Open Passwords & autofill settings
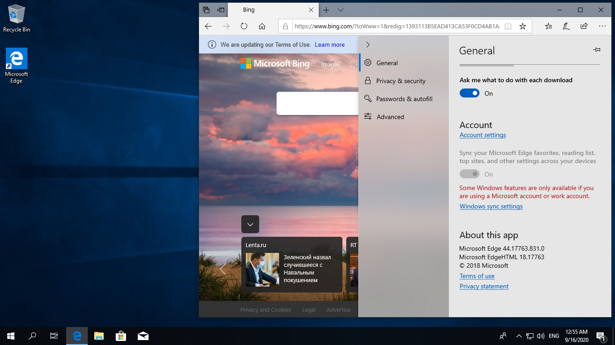The image size is (615, 345). 404,99
